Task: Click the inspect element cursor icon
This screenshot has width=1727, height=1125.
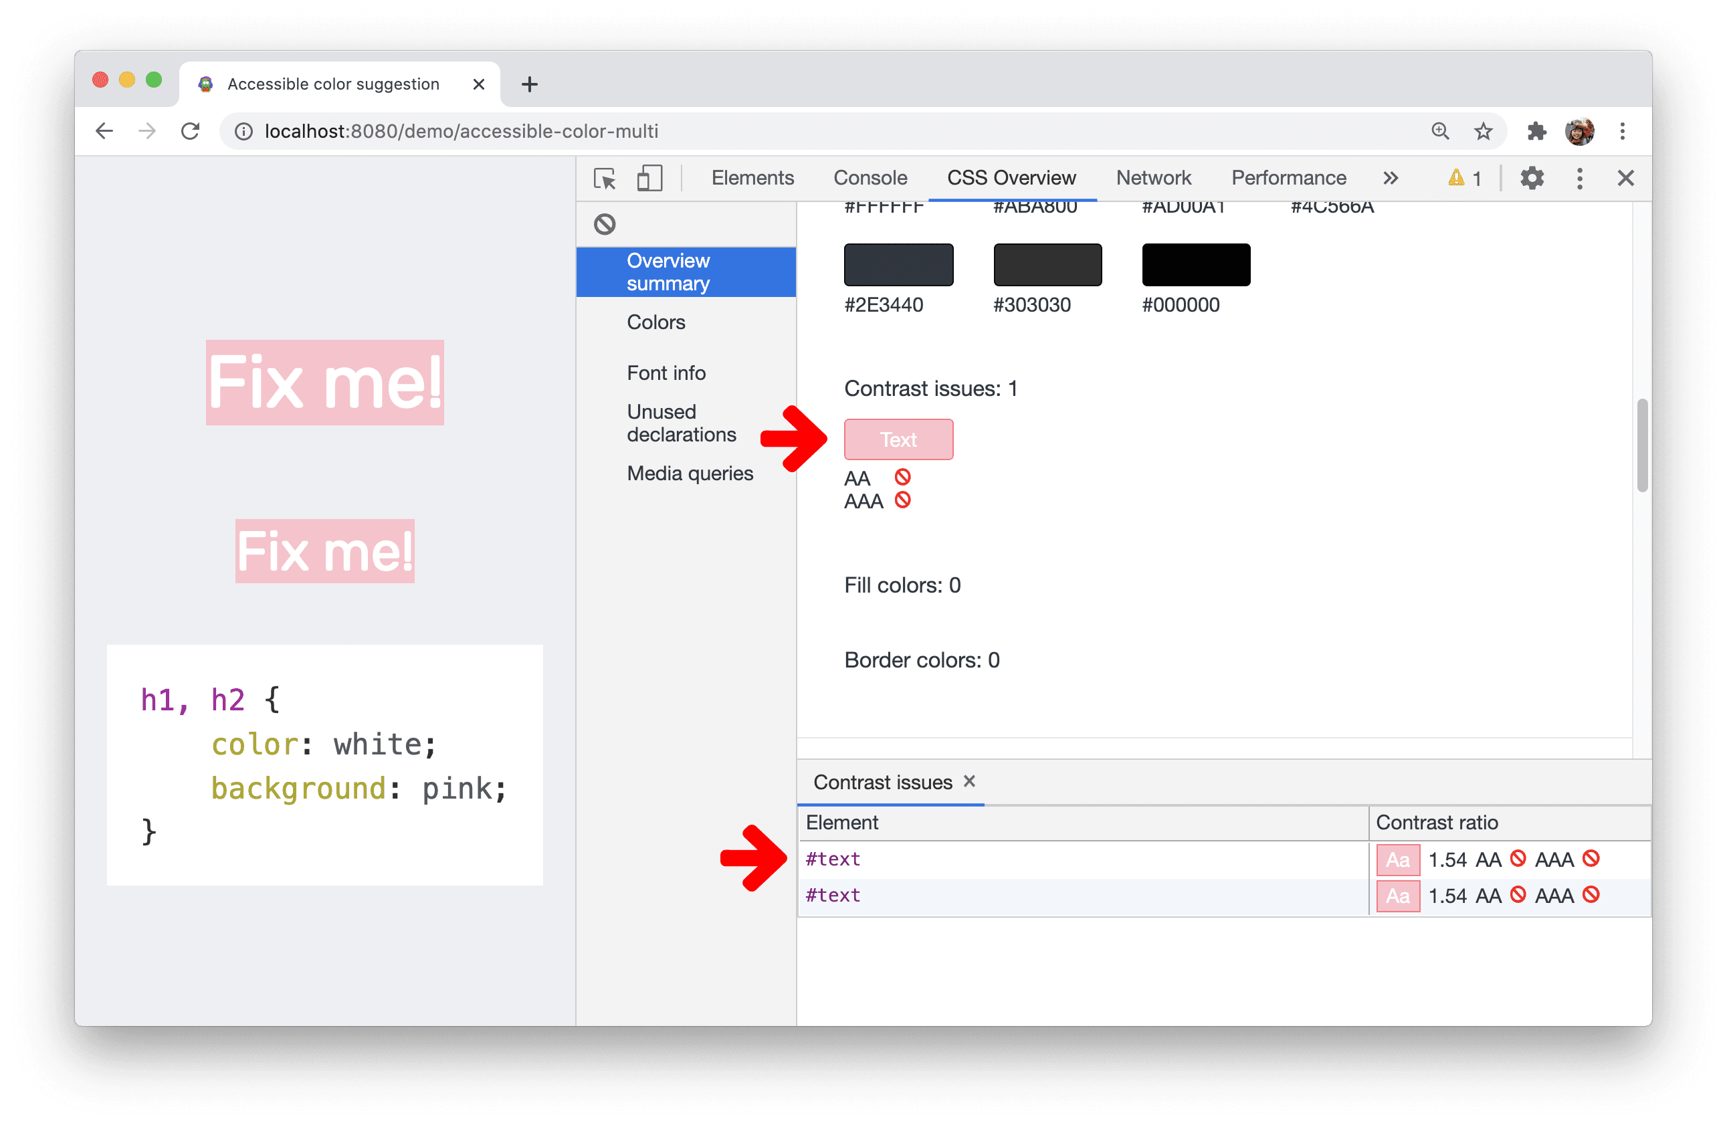Action: [x=604, y=177]
